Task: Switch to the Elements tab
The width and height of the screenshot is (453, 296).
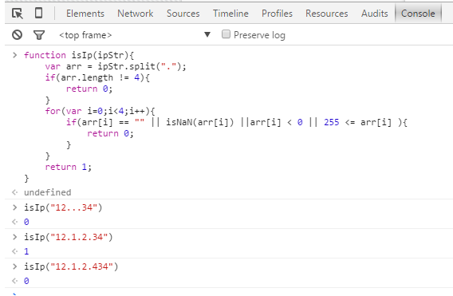Action: coord(85,14)
